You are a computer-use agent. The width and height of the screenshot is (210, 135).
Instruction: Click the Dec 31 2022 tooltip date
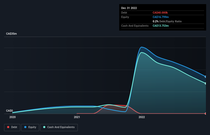(x=129, y=8)
